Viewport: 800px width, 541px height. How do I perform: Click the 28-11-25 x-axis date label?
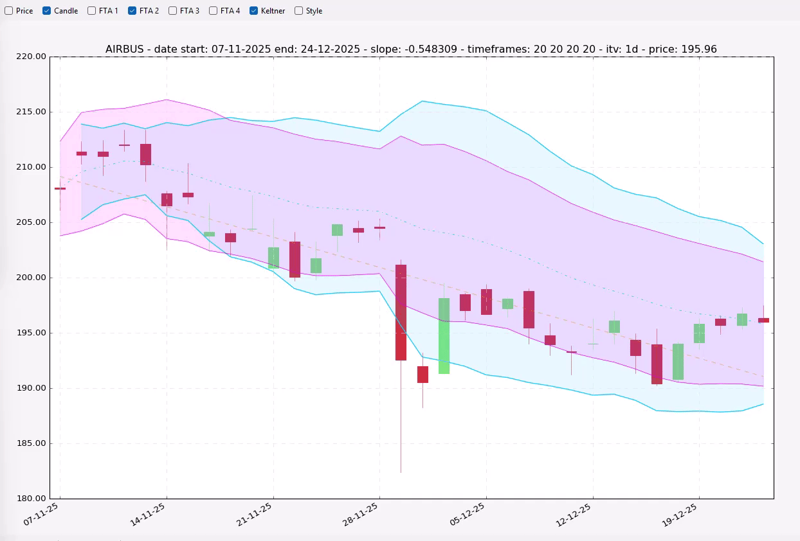[359, 515]
